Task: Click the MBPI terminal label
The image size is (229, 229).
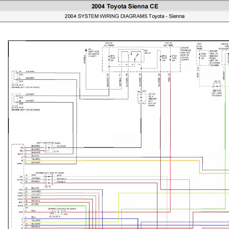Action: coord(20,163)
